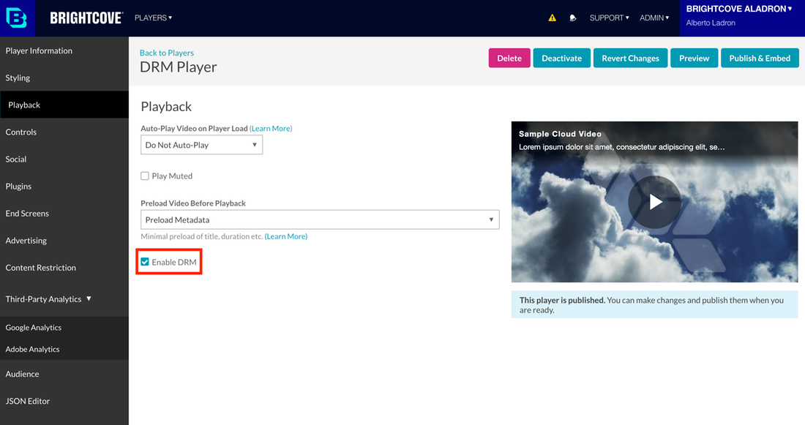Click the Publish & Embed button
The width and height of the screenshot is (805, 425).
coord(760,59)
